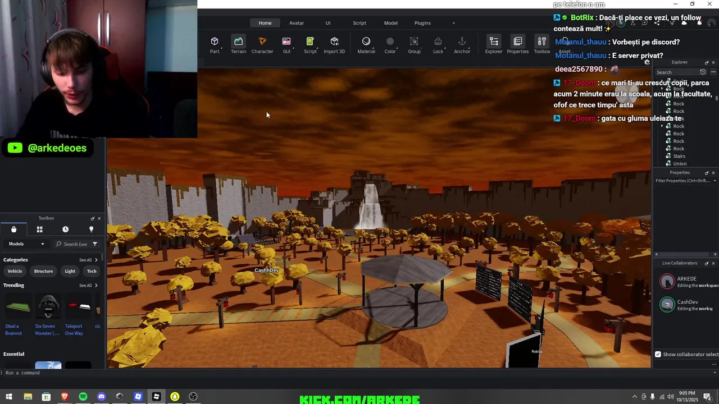Toggle the Anchor tool
Screen dimensions: 719x404
tap(462, 45)
